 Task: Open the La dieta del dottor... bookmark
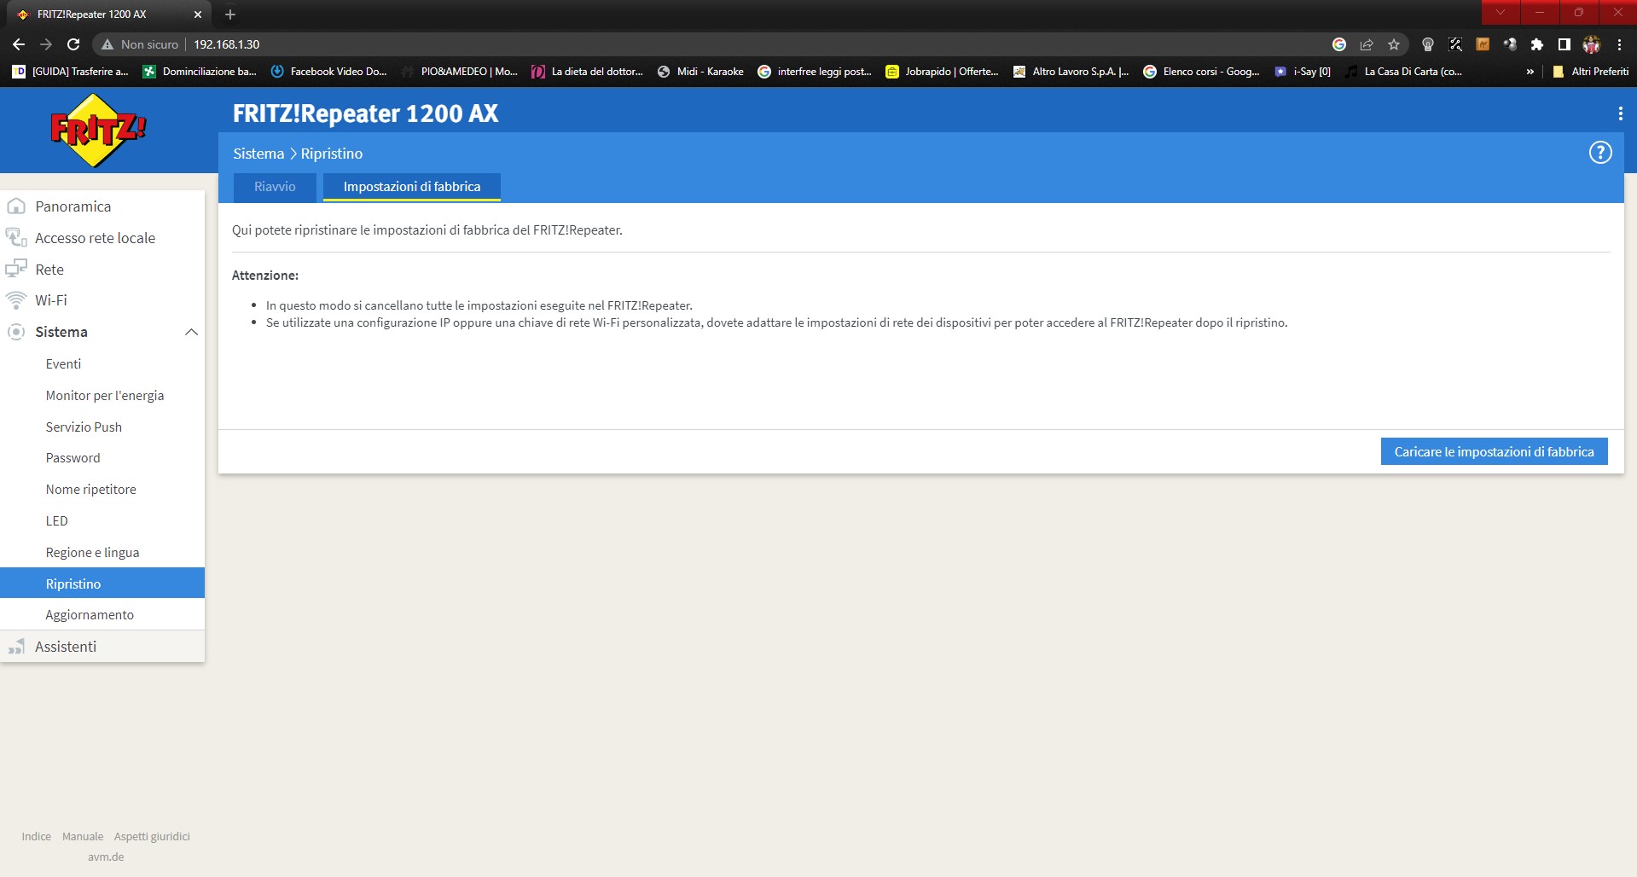pyautogui.click(x=588, y=72)
